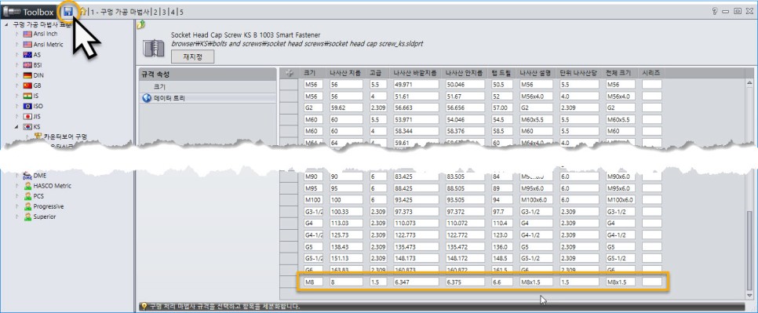Click the Progressive user icon
758x313 pixels.
click(27, 206)
